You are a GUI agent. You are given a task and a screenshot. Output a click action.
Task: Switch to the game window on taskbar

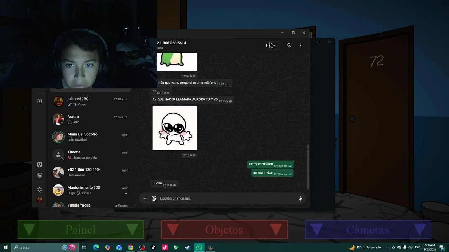point(210,247)
